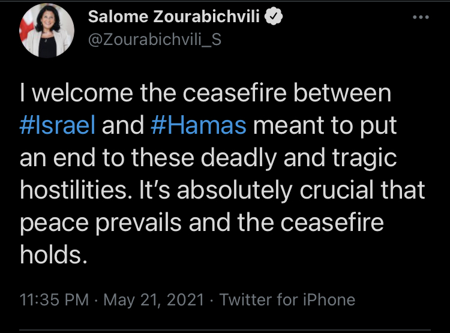This screenshot has height=333, width=450.
Task: Click the 11:35 PM timestamp
Action: tap(53, 299)
